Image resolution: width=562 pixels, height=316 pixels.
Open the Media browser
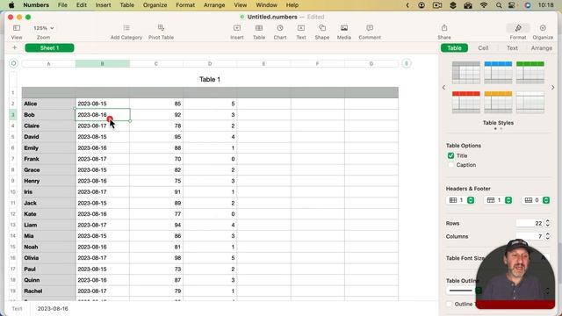(344, 28)
